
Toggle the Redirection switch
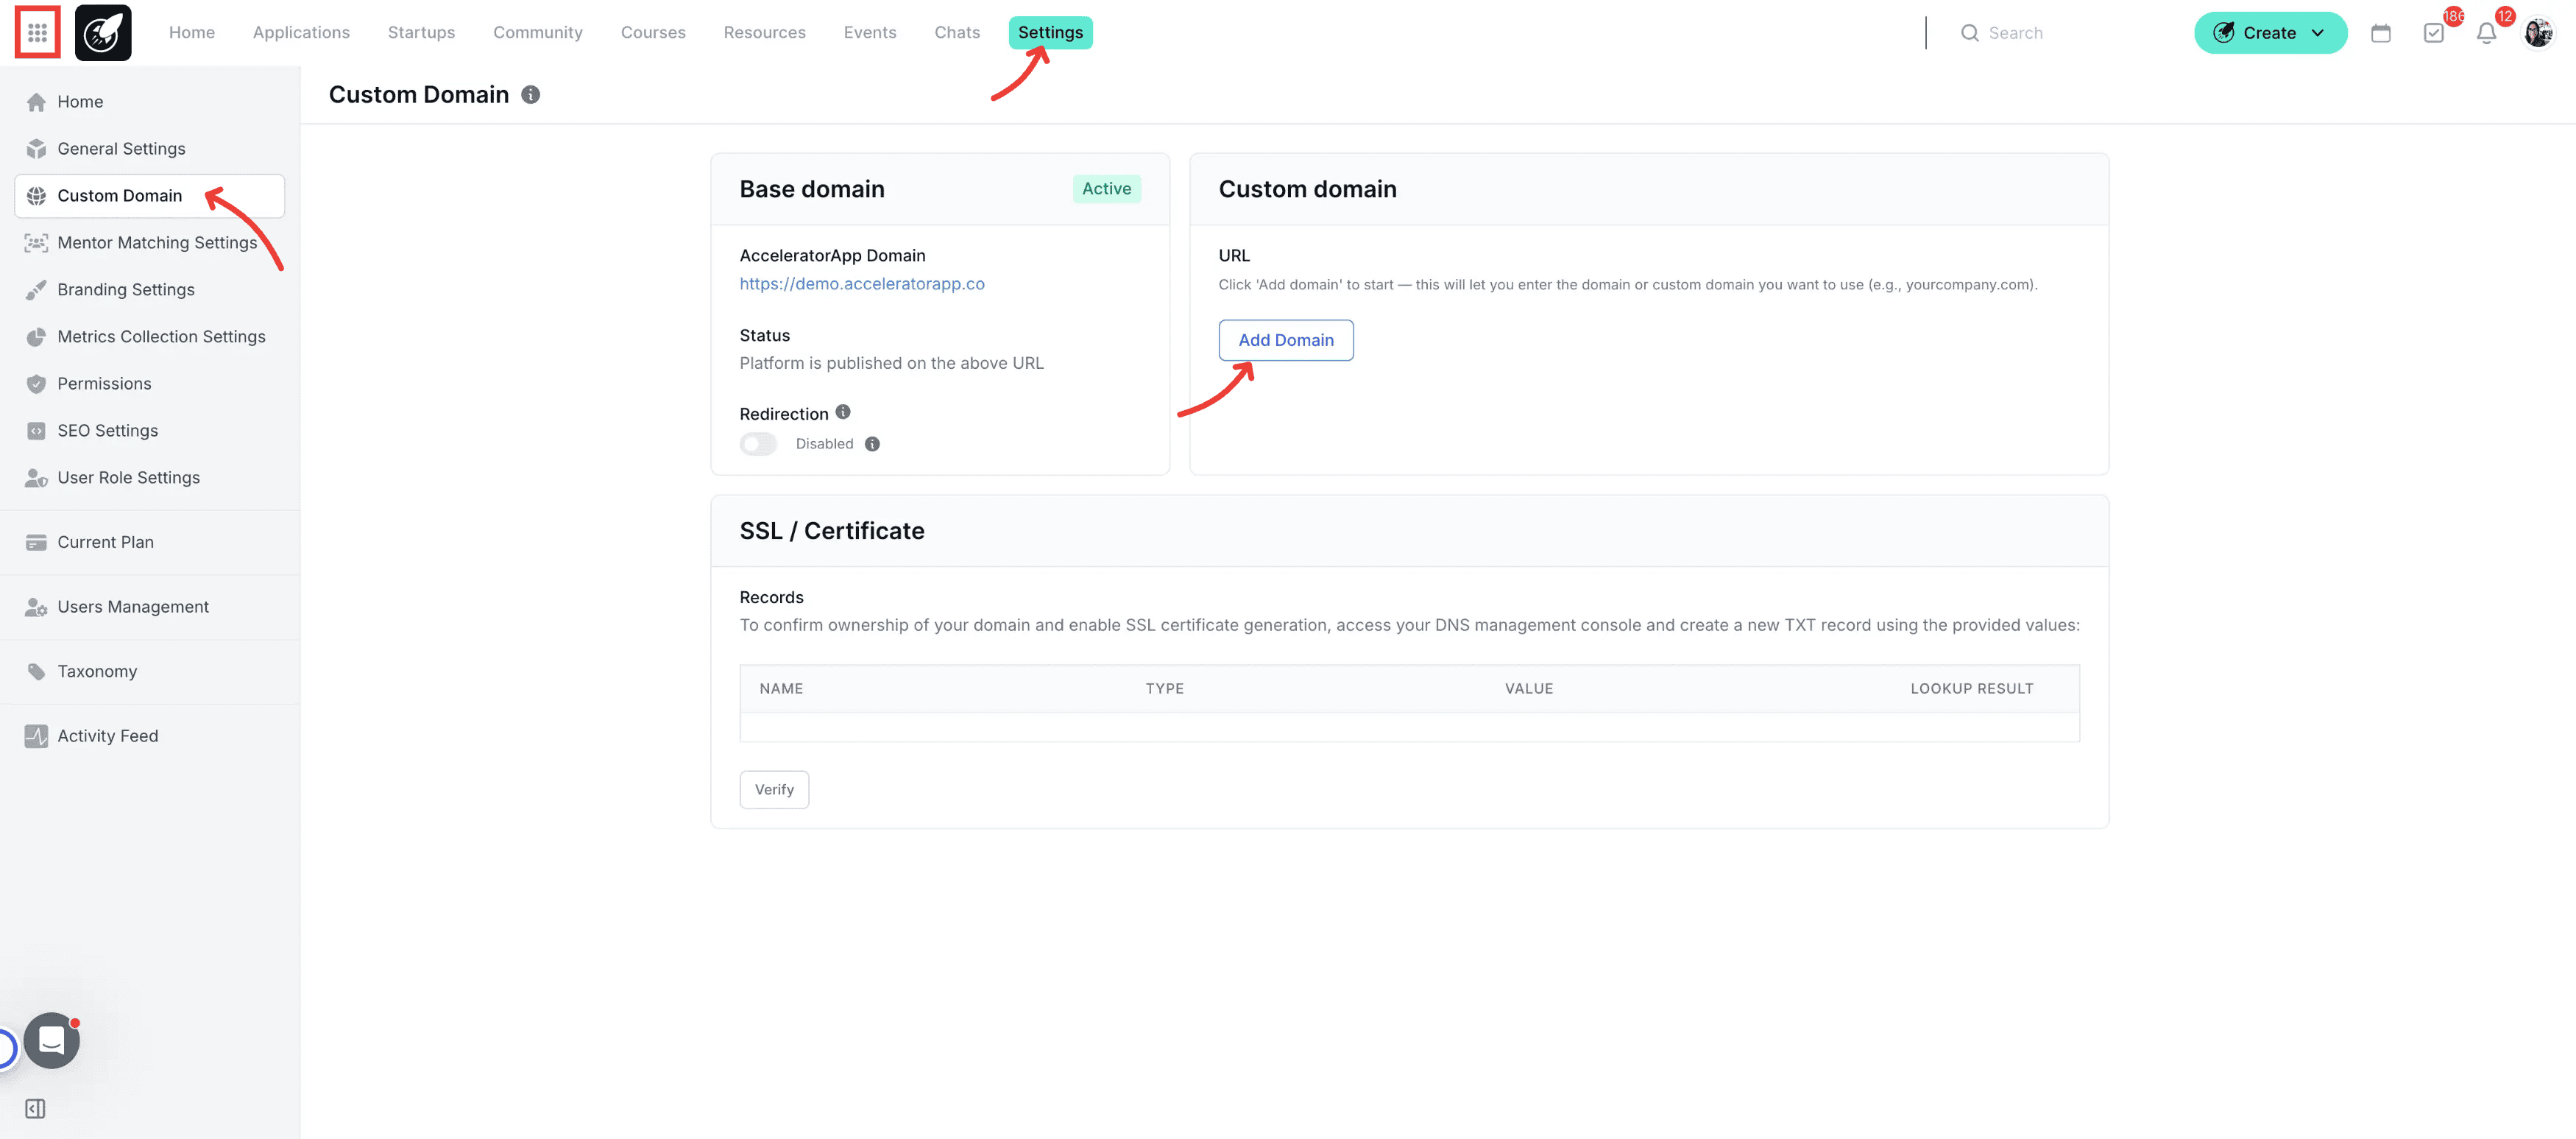(758, 444)
